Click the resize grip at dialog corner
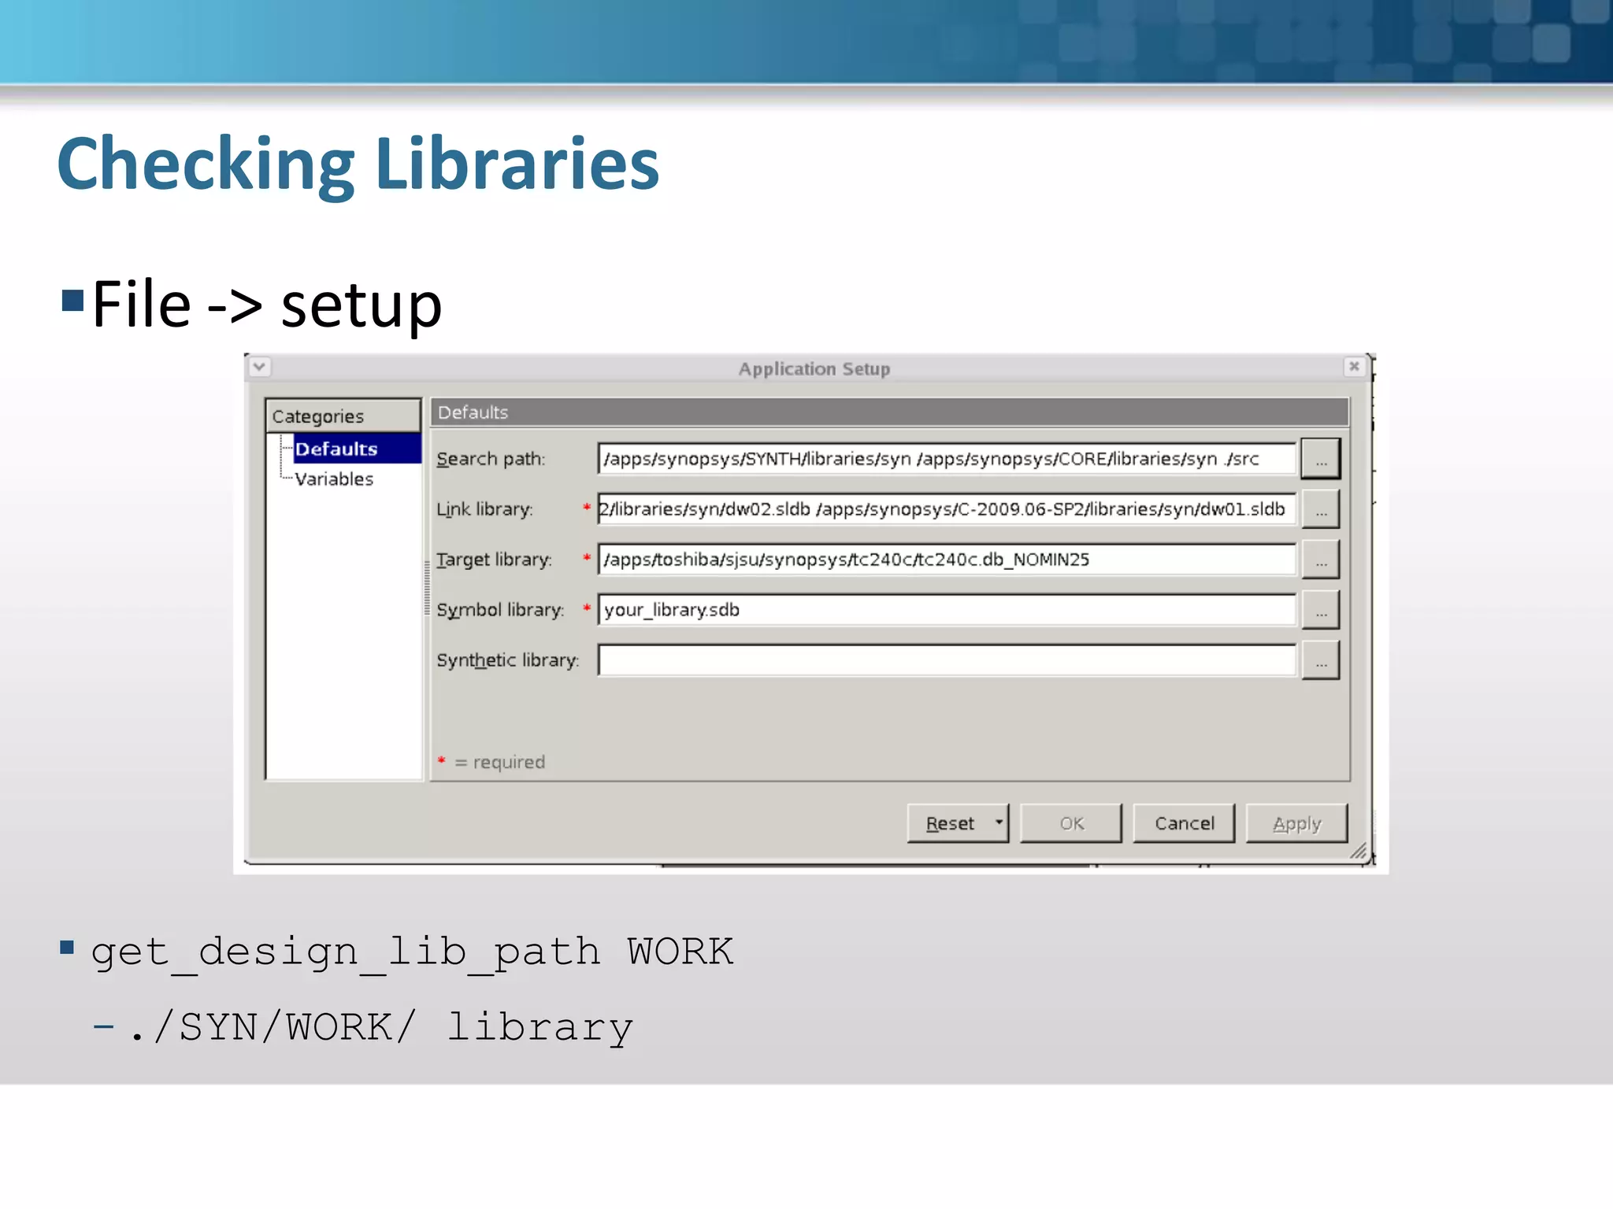1613x1209 pixels. click(x=1359, y=851)
